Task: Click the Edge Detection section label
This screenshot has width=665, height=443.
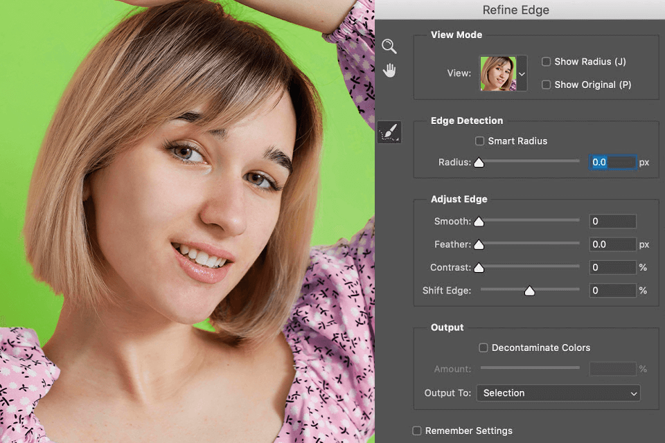Action: point(466,121)
